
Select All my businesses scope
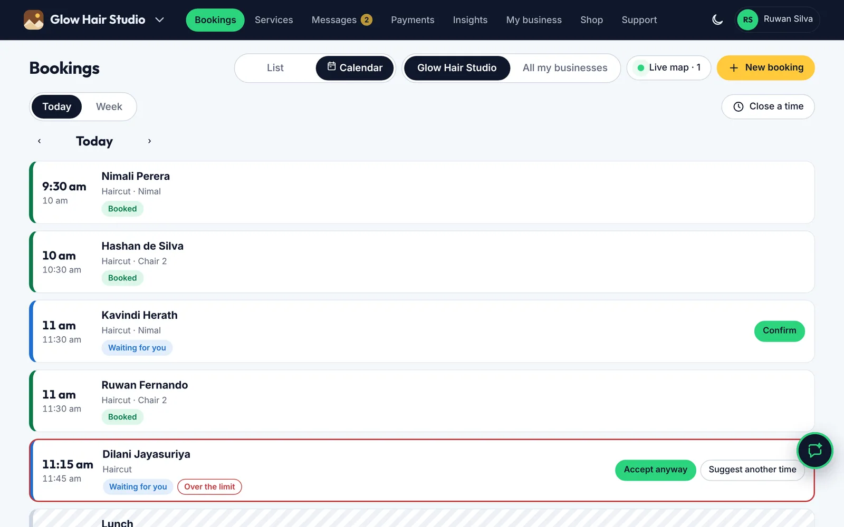565,68
